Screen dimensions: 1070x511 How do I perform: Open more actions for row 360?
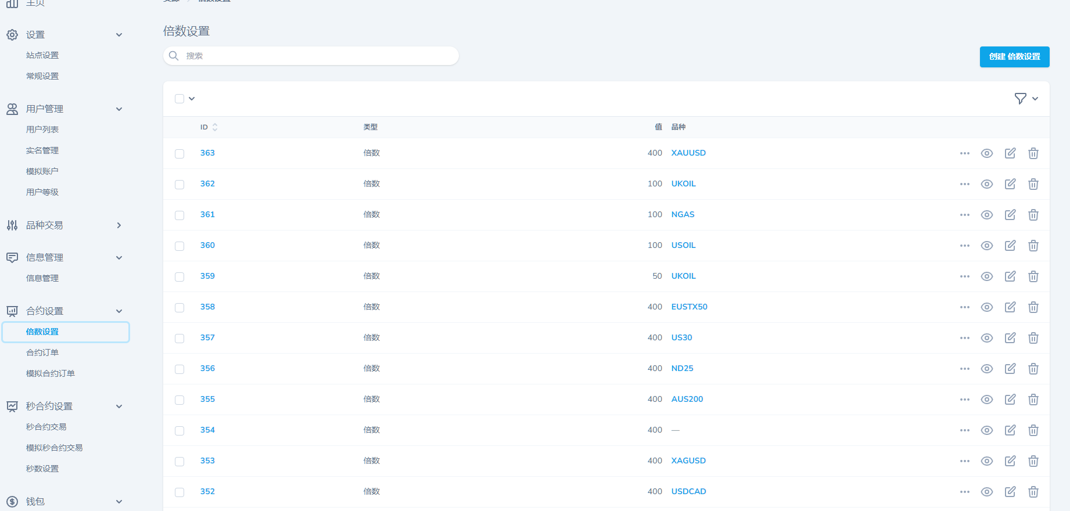pyautogui.click(x=964, y=246)
